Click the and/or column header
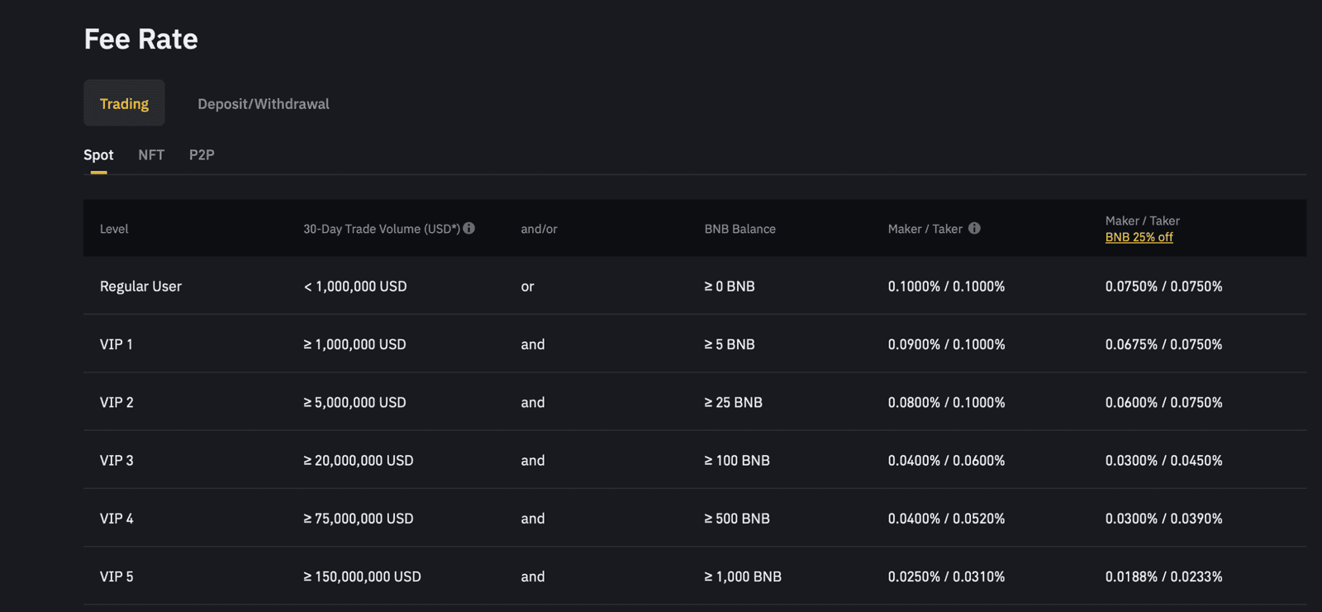The height and width of the screenshot is (612, 1322). pyautogui.click(x=539, y=229)
